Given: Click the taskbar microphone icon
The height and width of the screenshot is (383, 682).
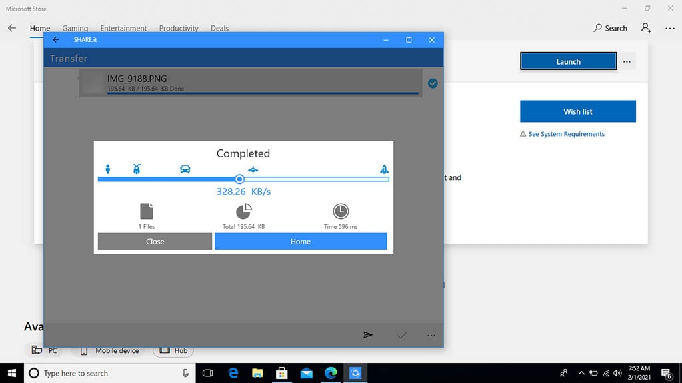Looking at the screenshot, I should 185,373.
